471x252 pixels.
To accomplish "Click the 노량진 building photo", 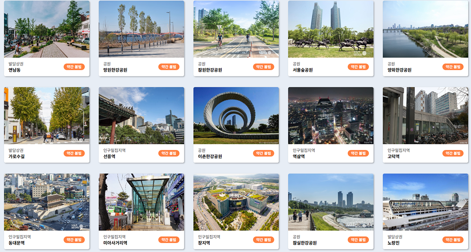I will coord(425,202).
